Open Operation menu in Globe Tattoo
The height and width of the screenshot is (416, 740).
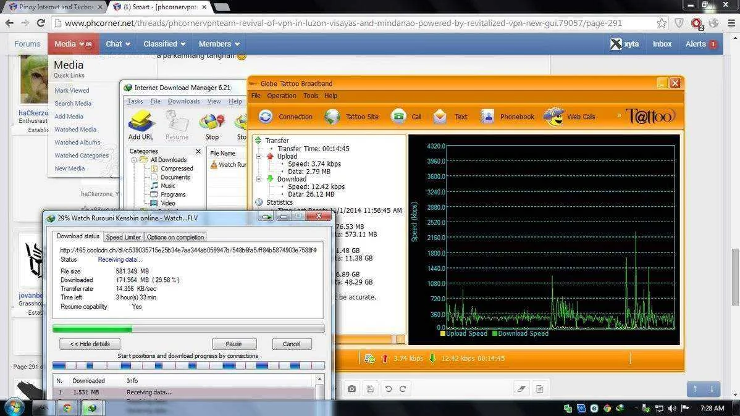click(281, 96)
